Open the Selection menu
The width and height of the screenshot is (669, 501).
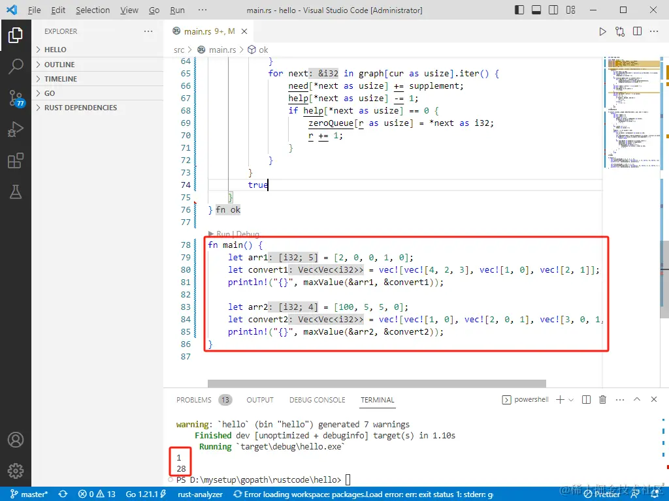coord(93,10)
